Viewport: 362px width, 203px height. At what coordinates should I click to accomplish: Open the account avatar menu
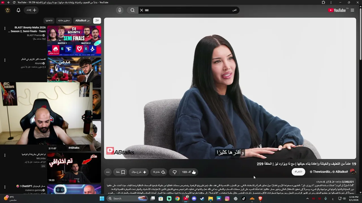[8, 10]
